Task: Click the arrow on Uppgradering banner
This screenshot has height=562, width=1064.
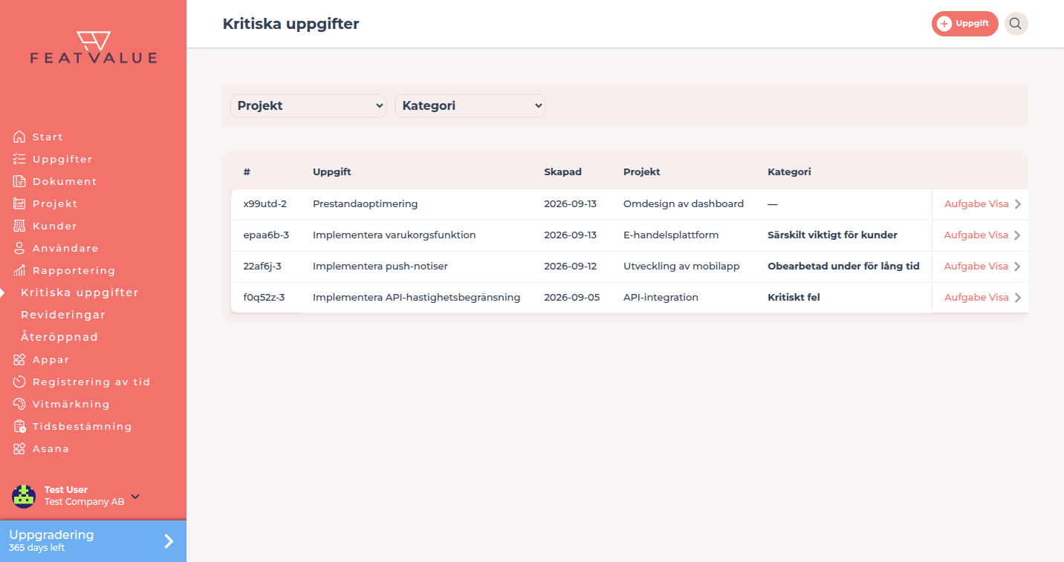Action: coord(169,541)
